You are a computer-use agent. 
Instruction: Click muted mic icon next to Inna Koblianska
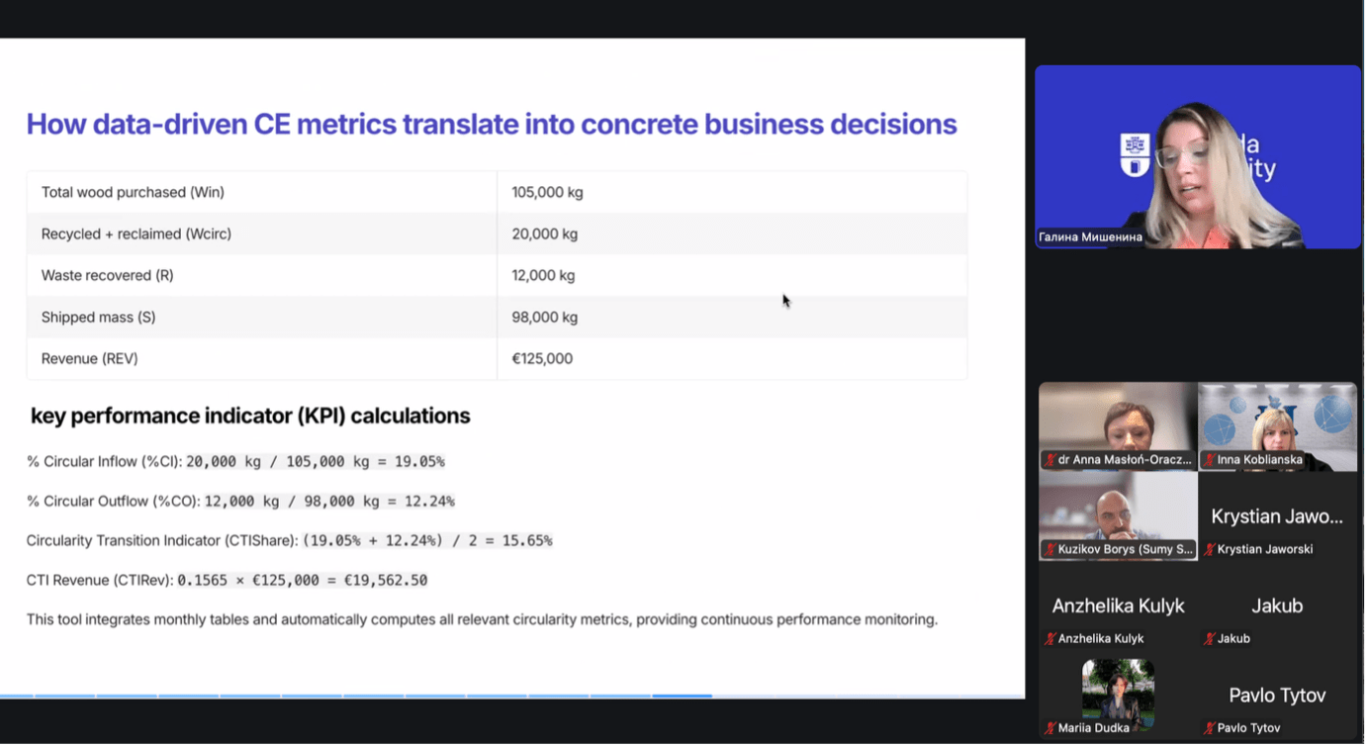point(1209,460)
